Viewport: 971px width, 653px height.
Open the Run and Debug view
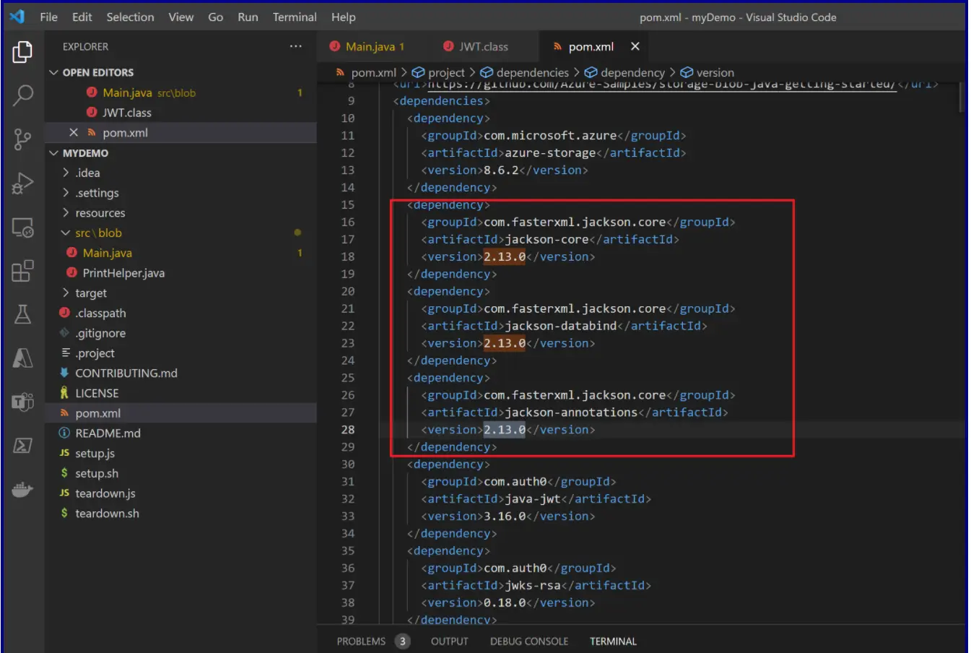pyautogui.click(x=22, y=183)
